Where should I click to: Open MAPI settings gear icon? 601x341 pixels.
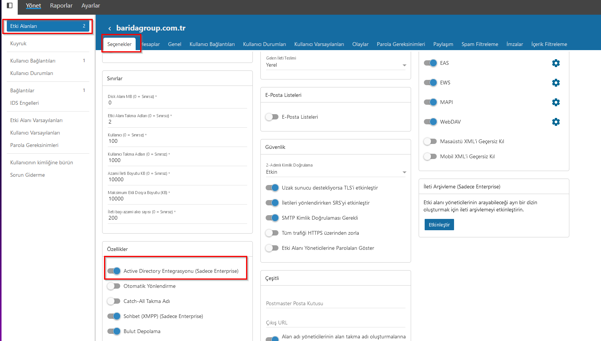[555, 102]
